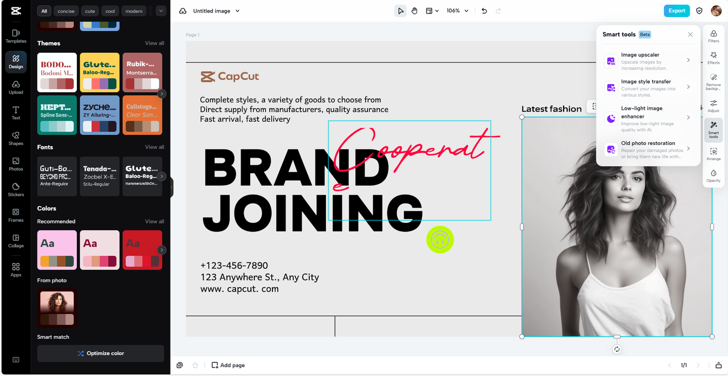This screenshot has height=376, width=728.
Task: Open the layers icon at bottom right
Action: click(718, 365)
